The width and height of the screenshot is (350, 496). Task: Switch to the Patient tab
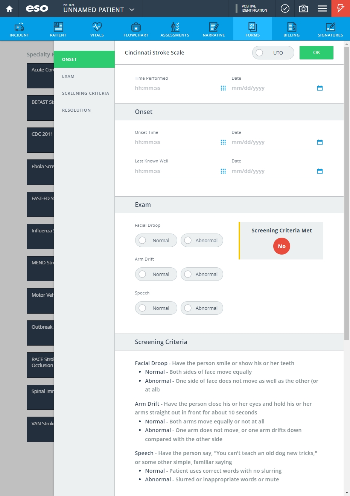click(58, 29)
